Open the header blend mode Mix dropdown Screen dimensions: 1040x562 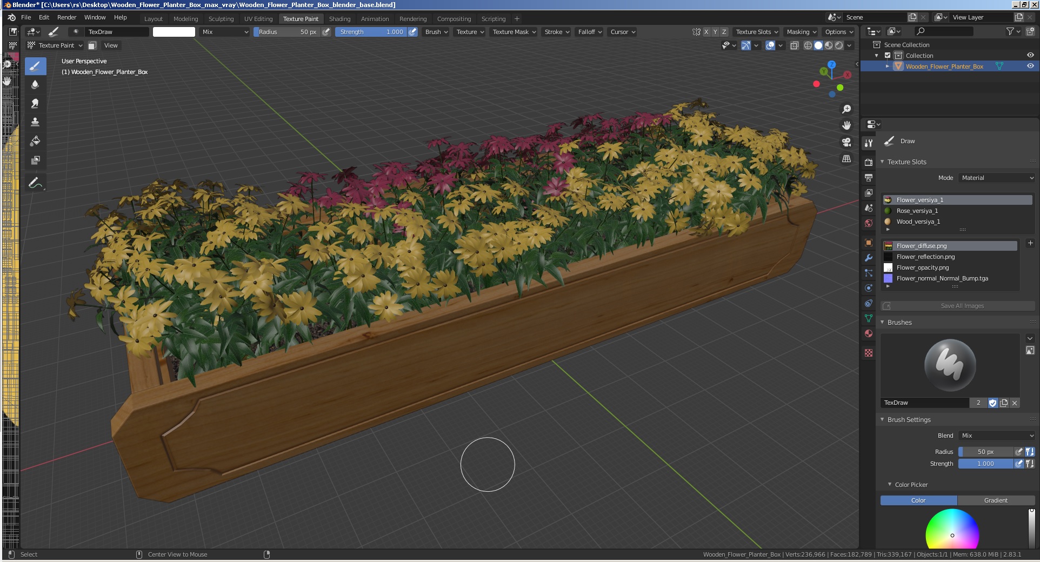click(225, 32)
